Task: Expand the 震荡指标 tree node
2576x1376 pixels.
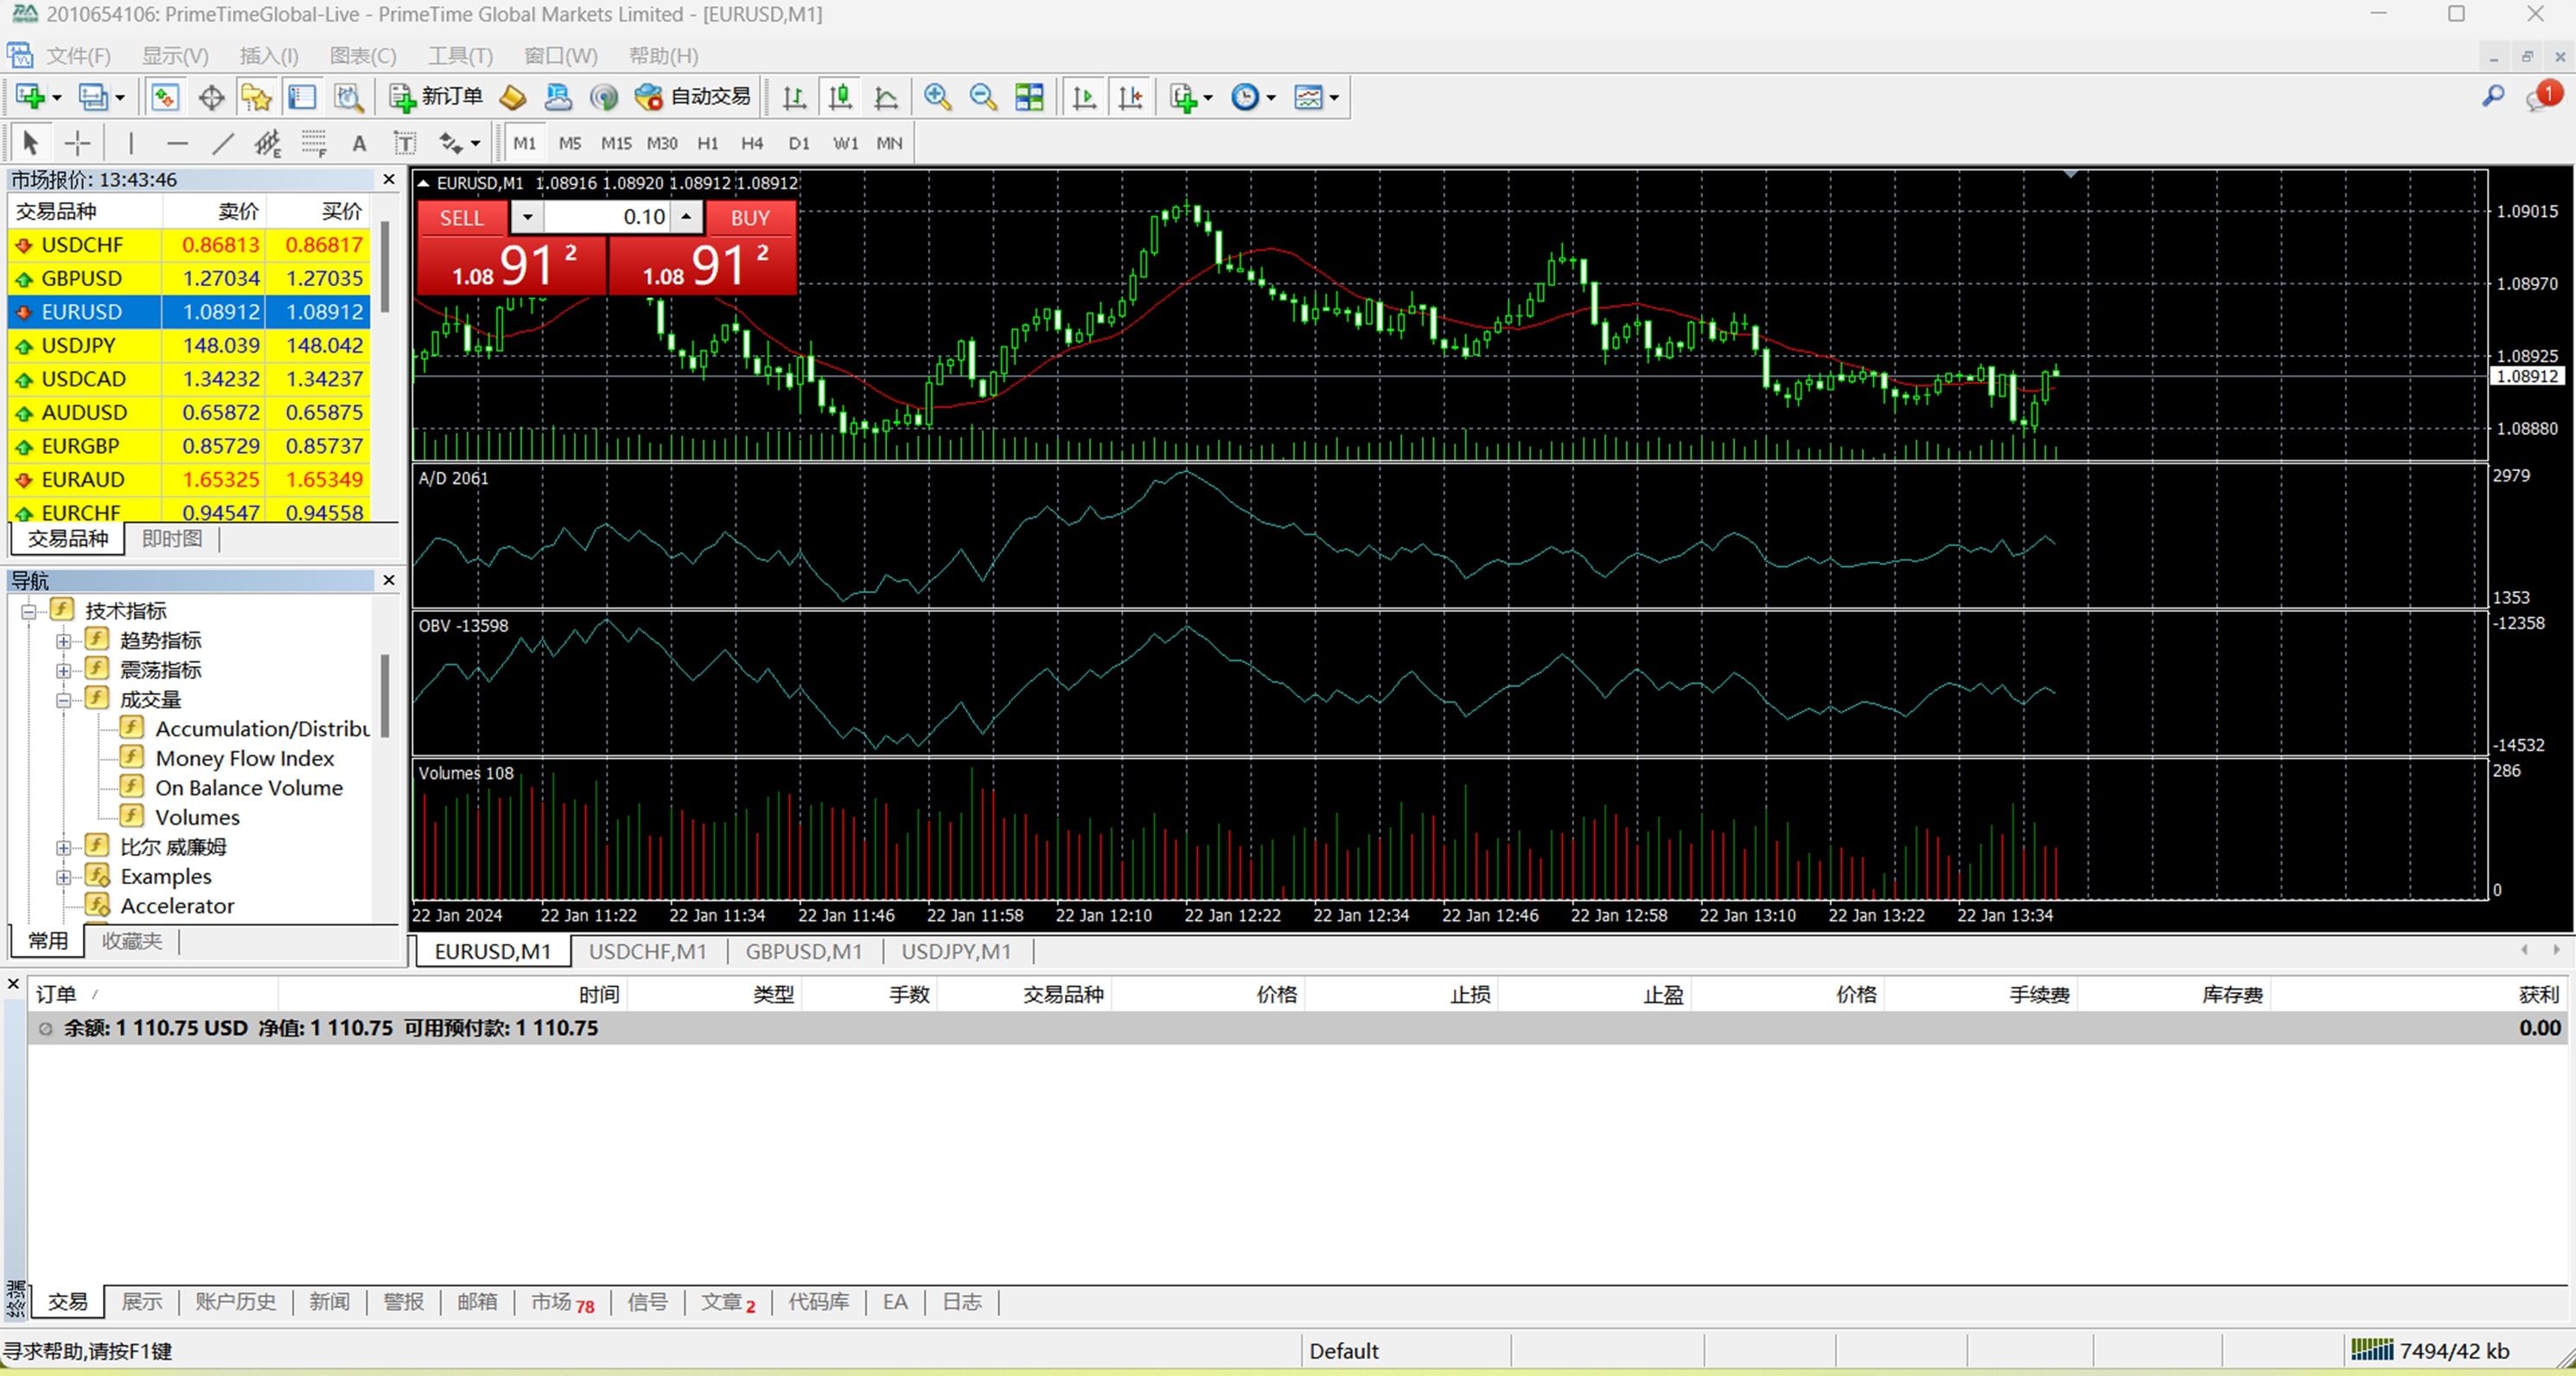Action: [63, 670]
